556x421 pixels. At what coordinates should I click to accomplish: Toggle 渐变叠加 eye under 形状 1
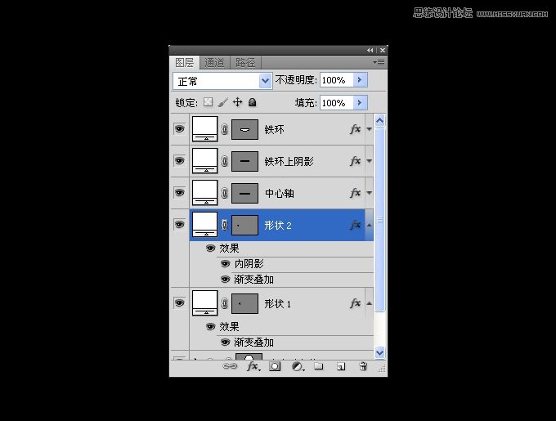225,342
